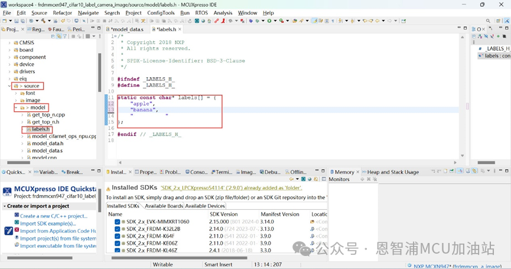Click the search magnifier icon at toolbar right
Viewport: 511px width, 269px height.
pos(488,21)
